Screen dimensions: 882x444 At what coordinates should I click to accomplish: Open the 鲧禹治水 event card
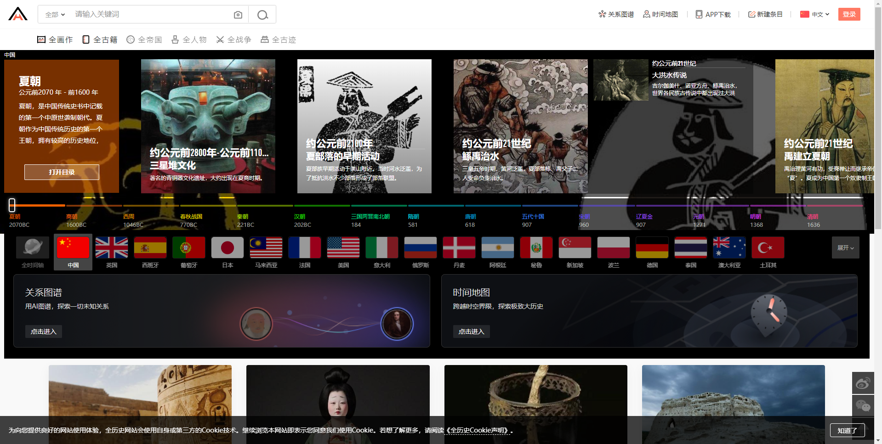click(521, 126)
